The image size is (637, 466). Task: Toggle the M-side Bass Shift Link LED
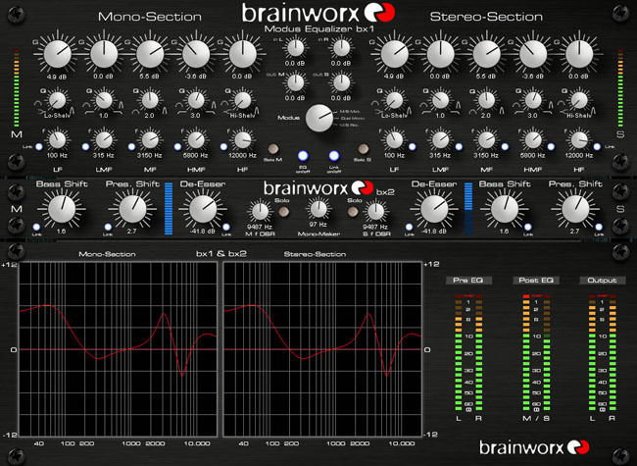[36, 227]
